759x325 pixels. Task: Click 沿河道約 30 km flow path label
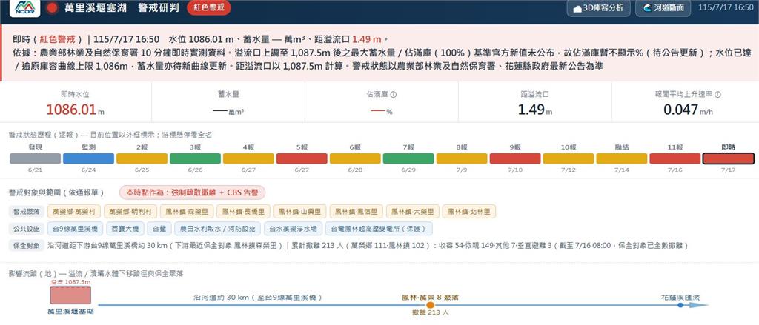point(258,298)
